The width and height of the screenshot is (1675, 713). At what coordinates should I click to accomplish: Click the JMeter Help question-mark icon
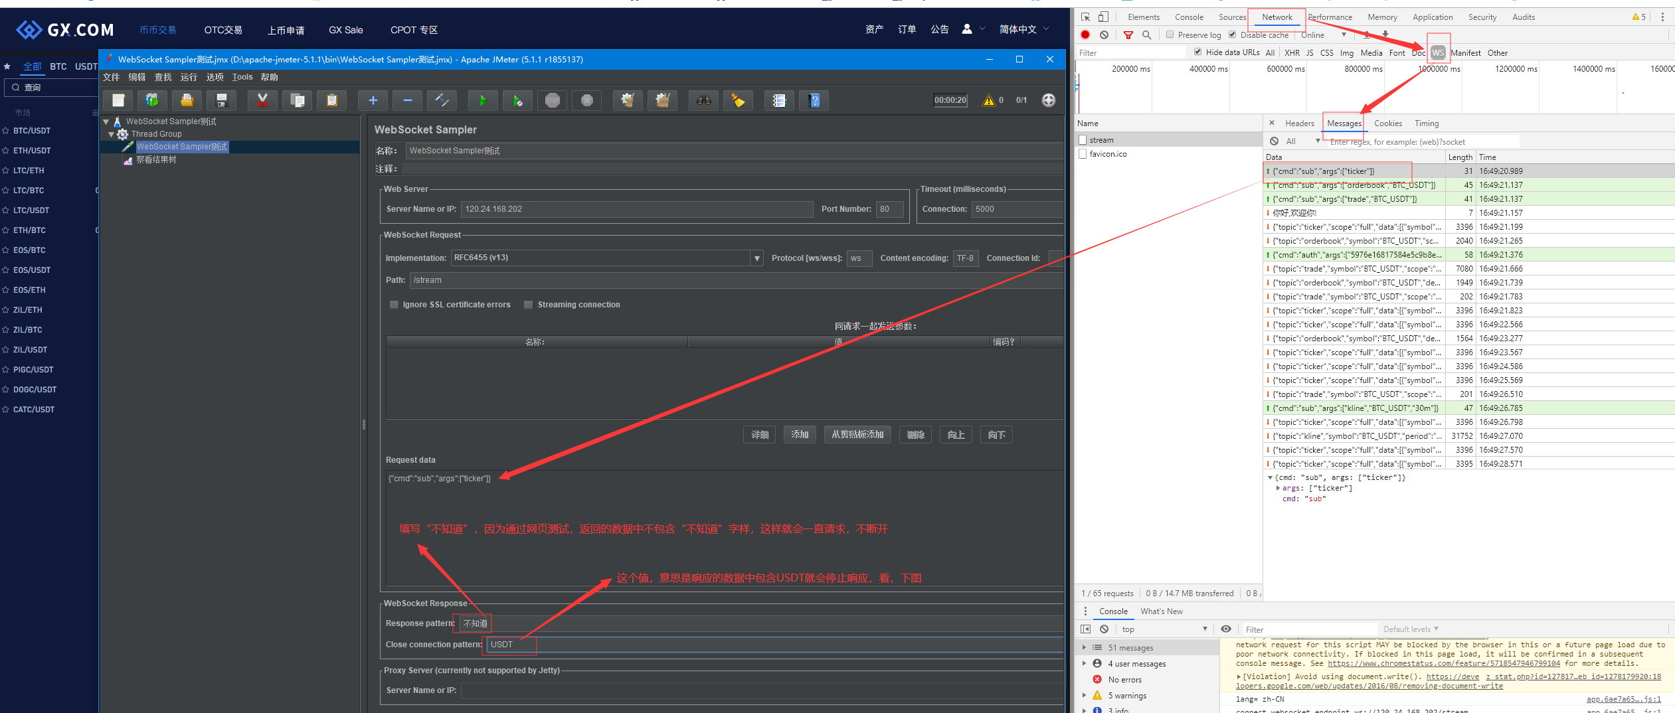[x=814, y=100]
